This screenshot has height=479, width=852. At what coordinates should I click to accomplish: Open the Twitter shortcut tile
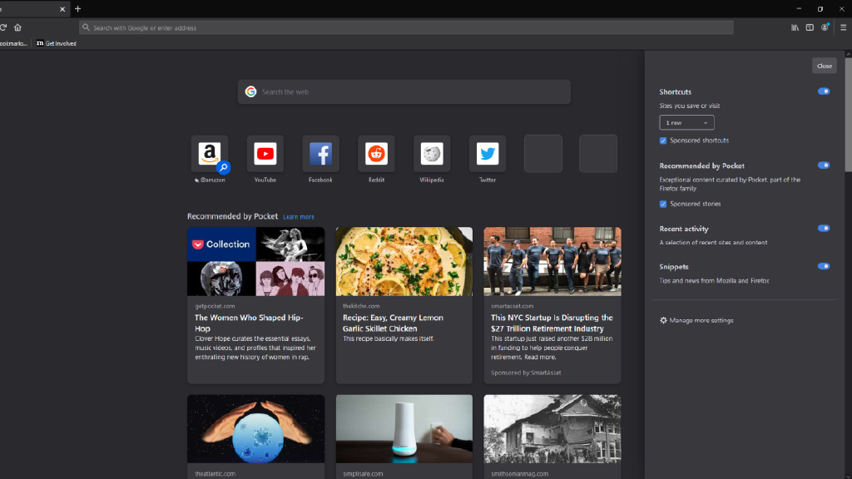point(487,154)
